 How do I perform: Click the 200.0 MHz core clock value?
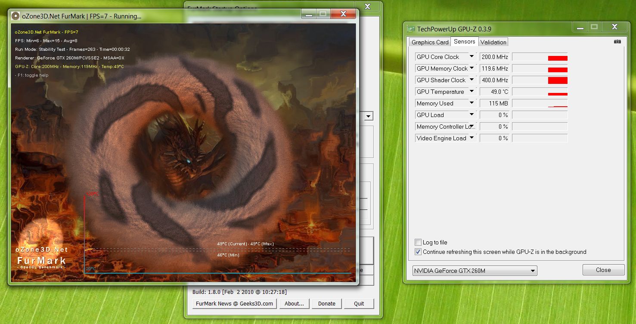coord(494,57)
